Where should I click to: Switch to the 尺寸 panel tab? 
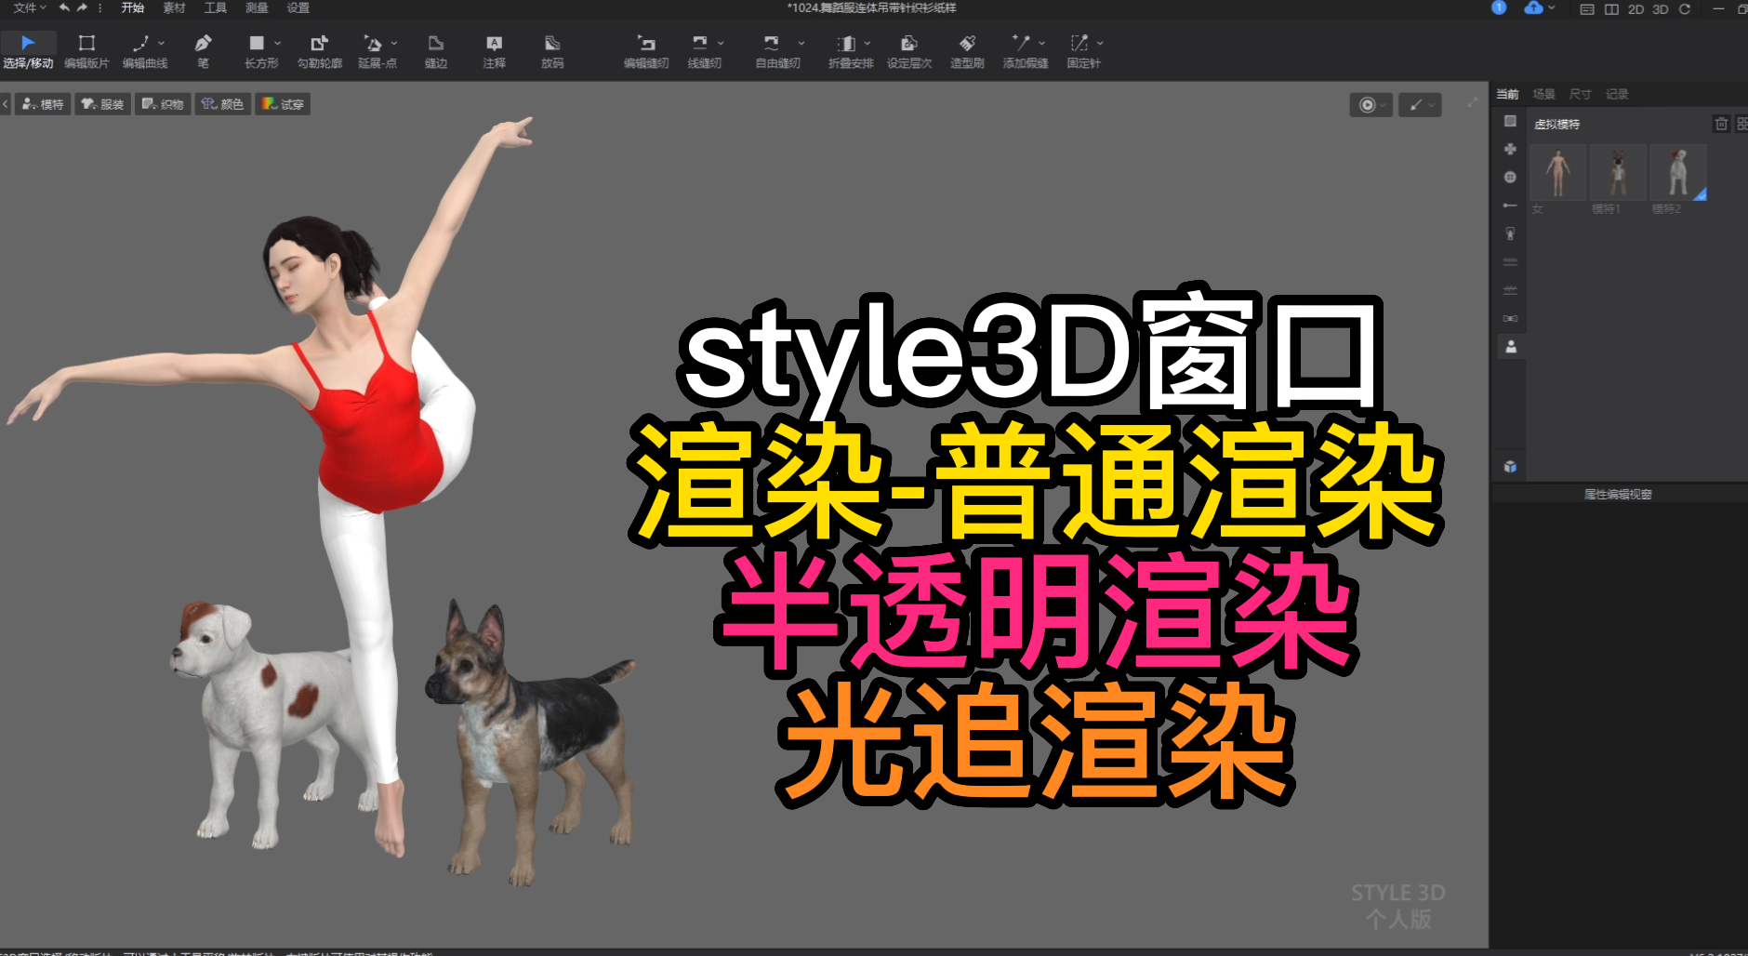[1580, 94]
